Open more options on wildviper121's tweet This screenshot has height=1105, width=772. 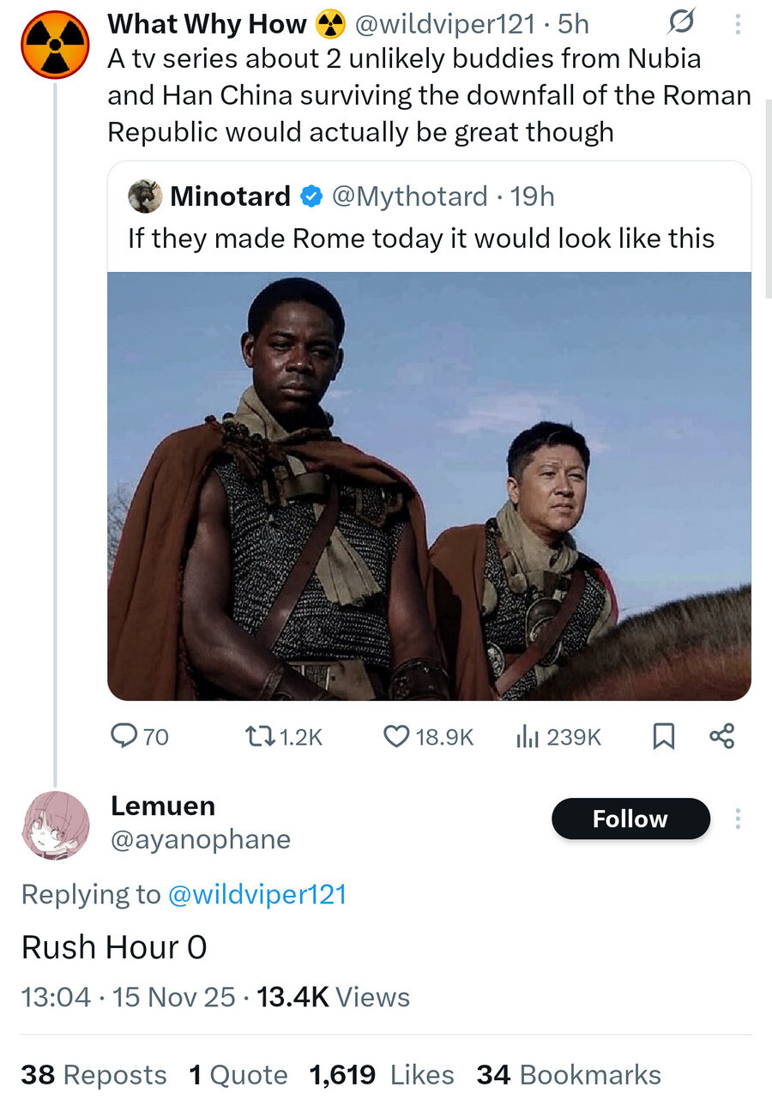tap(737, 24)
